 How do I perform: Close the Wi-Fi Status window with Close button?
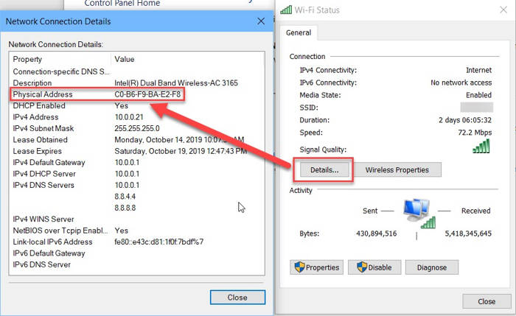click(487, 301)
